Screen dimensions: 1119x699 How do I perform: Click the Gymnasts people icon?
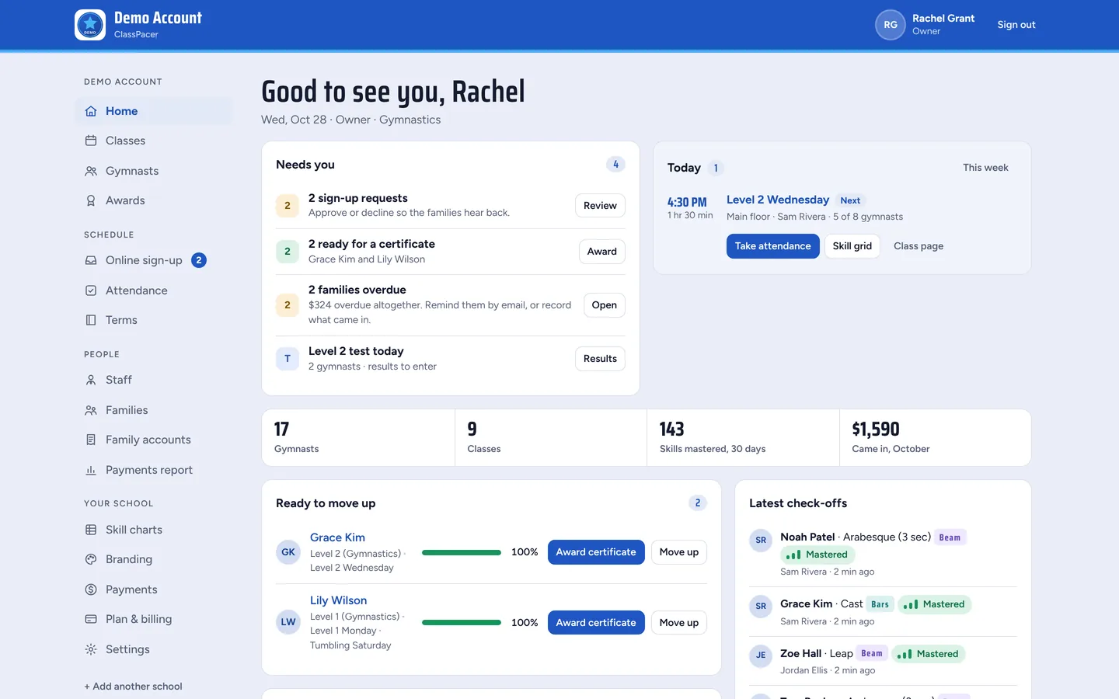pyautogui.click(x=91, y=171)
